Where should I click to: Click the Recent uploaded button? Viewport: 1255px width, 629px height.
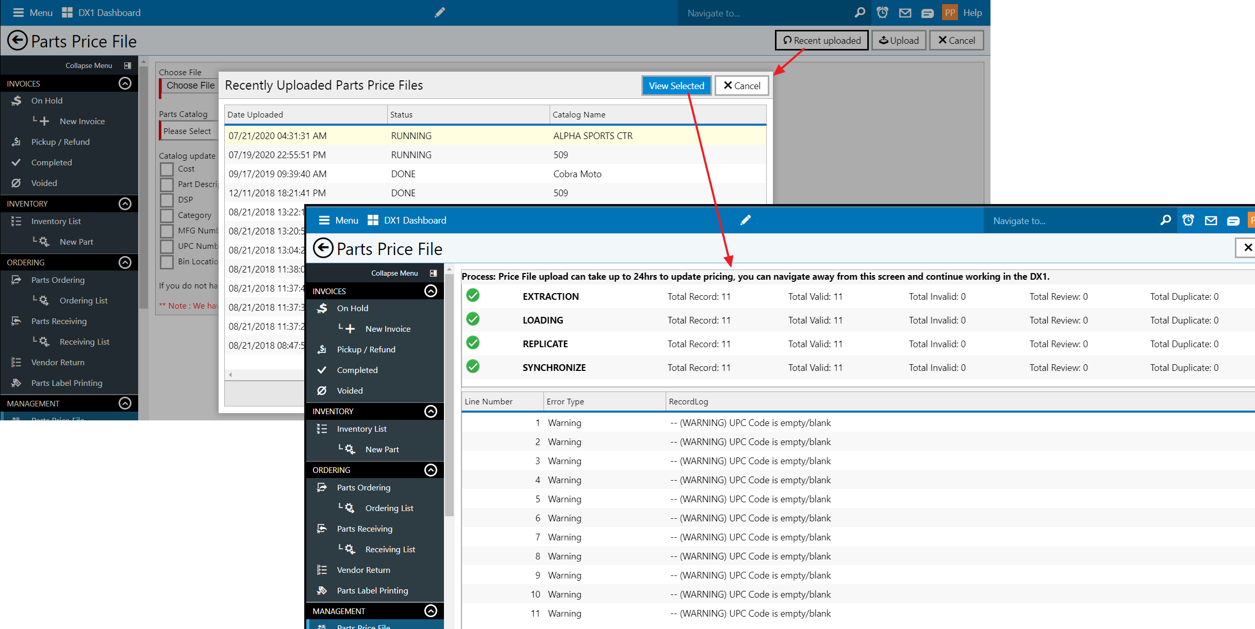pos(821,40)
